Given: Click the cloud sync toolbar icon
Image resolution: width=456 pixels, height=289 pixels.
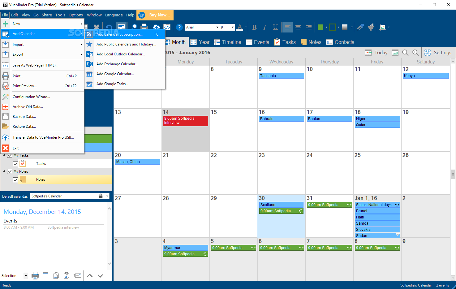Looking at the screenshot, I should [157, 27].
